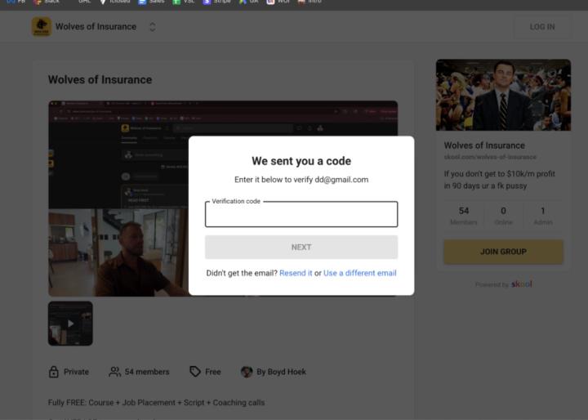Click the Wolves of Insurance header title
Screen dimensions: 588x420
point(96,27)
